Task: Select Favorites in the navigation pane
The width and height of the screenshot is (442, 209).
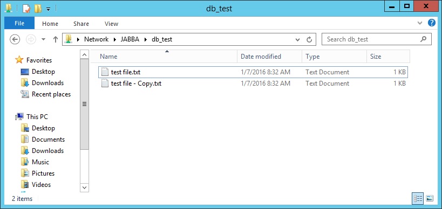Action: (x=39, y=60)
